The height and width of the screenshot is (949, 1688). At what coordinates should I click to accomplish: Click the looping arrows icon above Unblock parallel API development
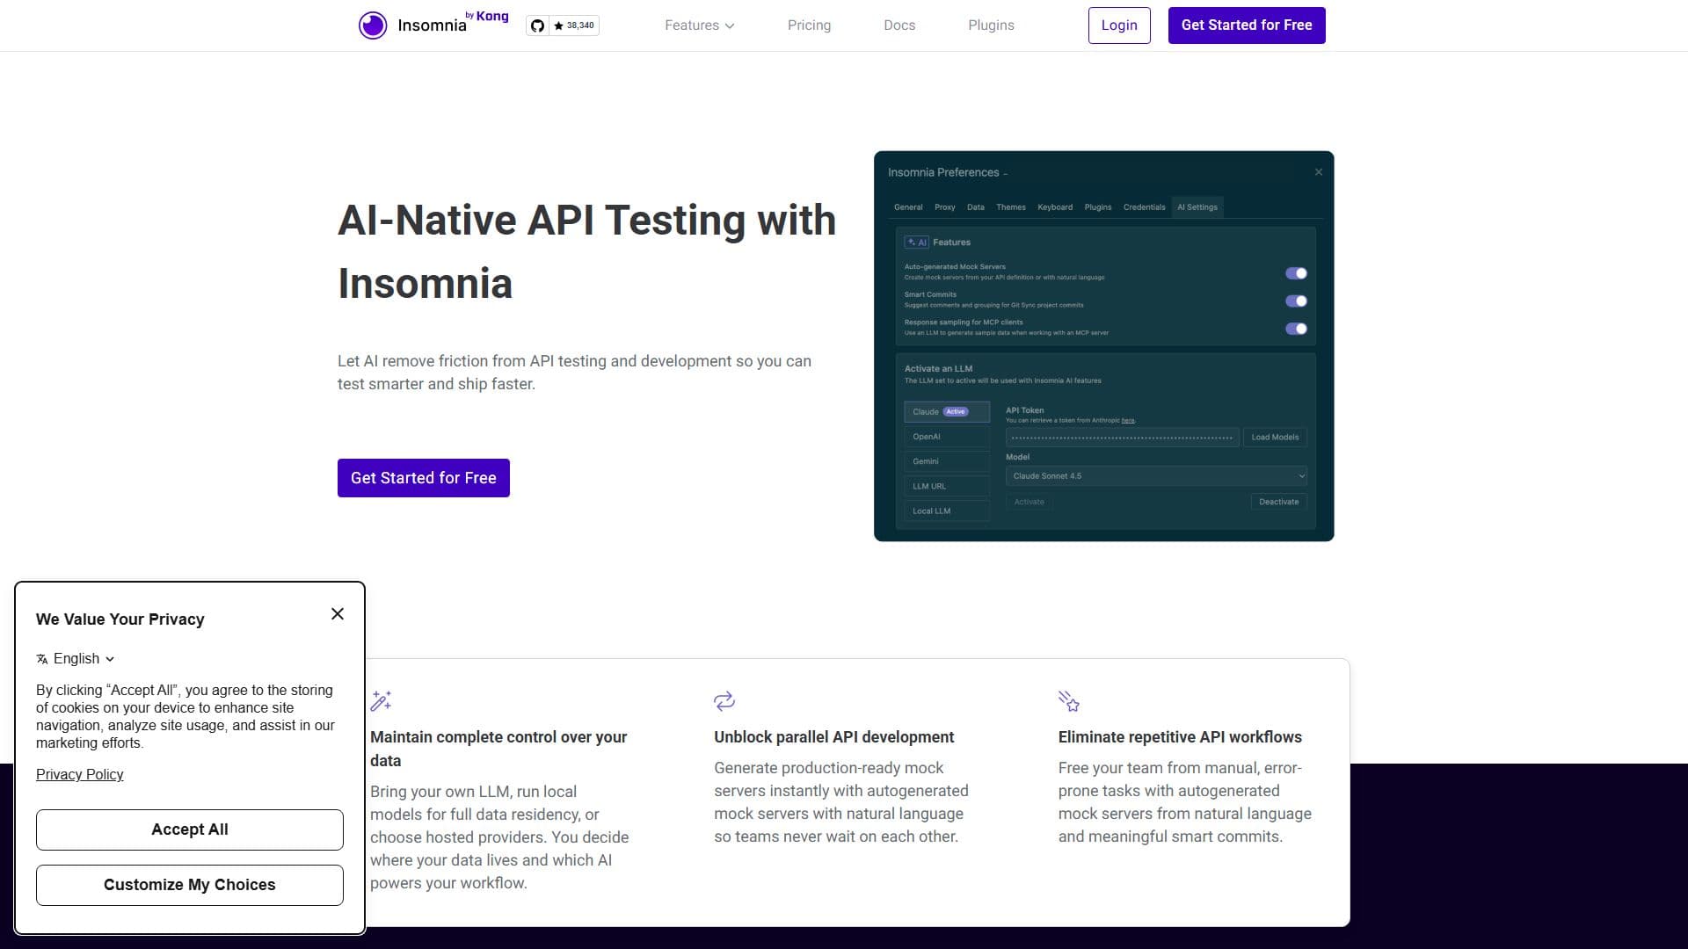coord(724,700)
